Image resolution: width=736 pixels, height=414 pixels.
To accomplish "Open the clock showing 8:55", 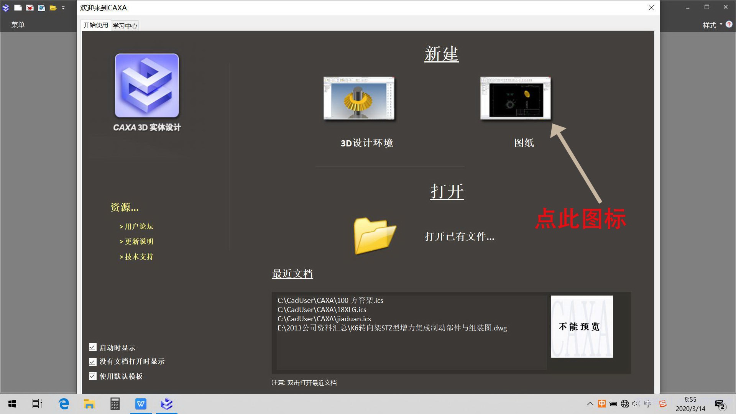I will click(x=690, y=404).
